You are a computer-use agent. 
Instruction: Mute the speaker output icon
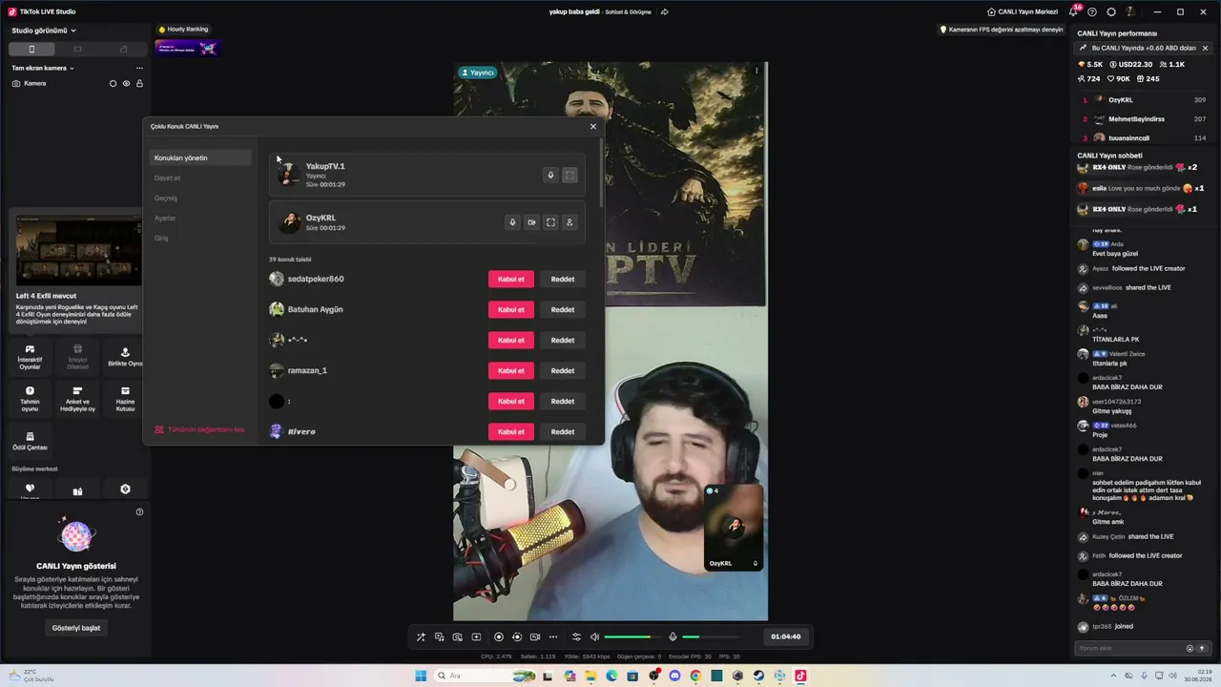click(x=594, y=636)
